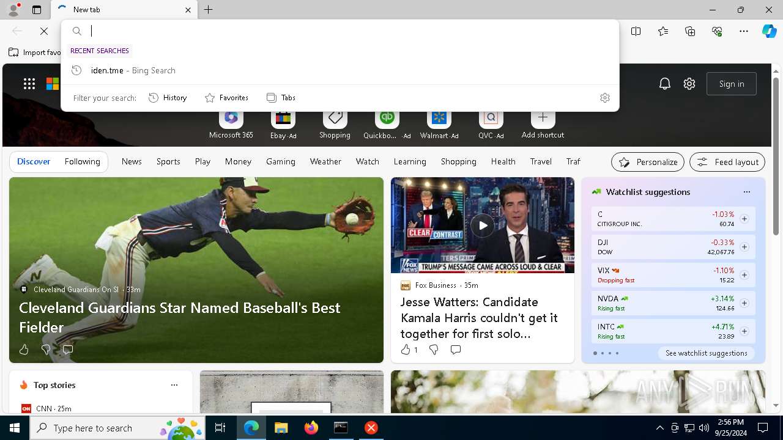Click the split screen icon
783x440 pixels.
coord(636,31)
